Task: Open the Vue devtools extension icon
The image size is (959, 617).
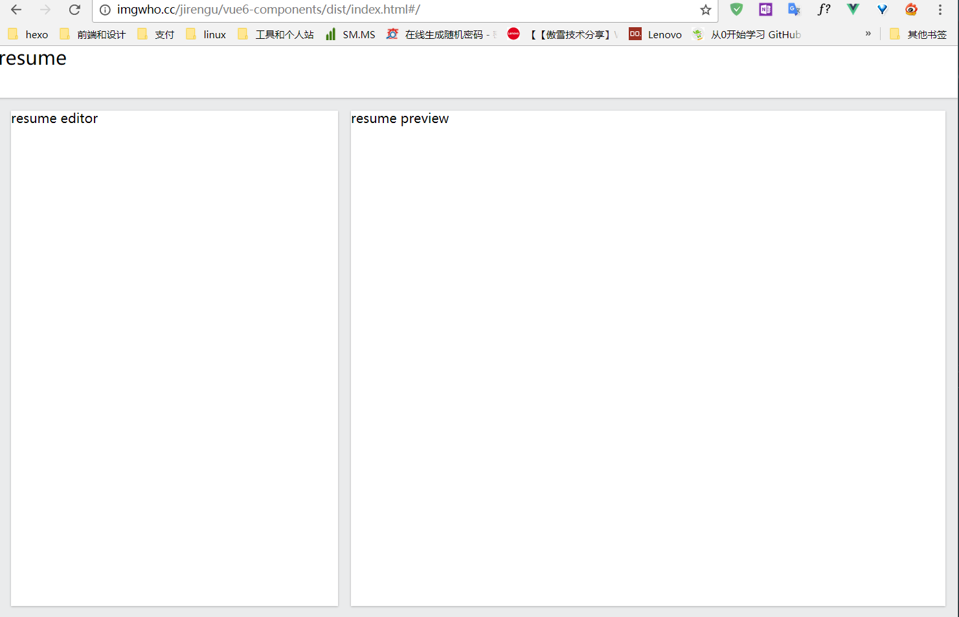Action: 853,9
